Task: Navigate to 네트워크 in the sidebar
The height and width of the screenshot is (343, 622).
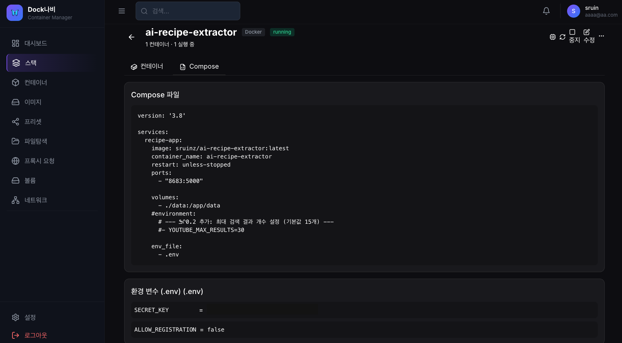Action: click(x=36, y=200)
